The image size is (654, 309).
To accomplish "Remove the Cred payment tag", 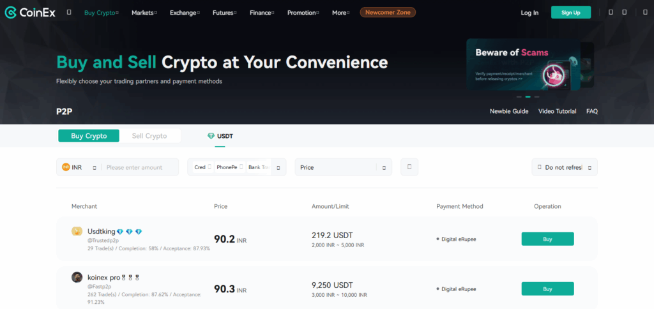I will pyautogui.click(x=209, y=167).
